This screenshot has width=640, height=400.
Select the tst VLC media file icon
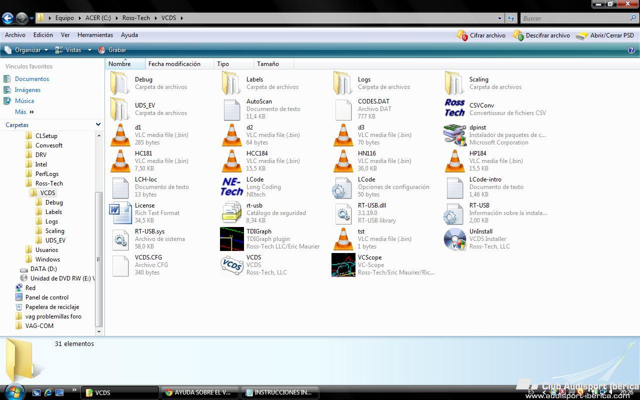pyautogui.click(x=343, y=238)
